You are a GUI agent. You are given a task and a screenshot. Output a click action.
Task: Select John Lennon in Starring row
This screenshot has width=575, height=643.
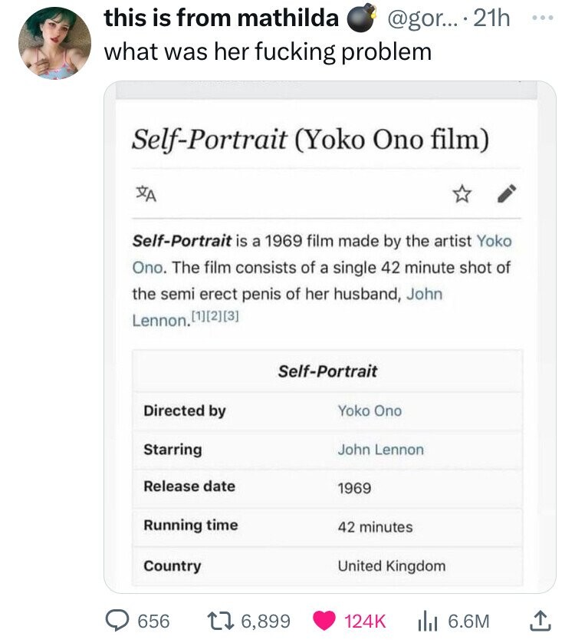[x=381, y=450]
